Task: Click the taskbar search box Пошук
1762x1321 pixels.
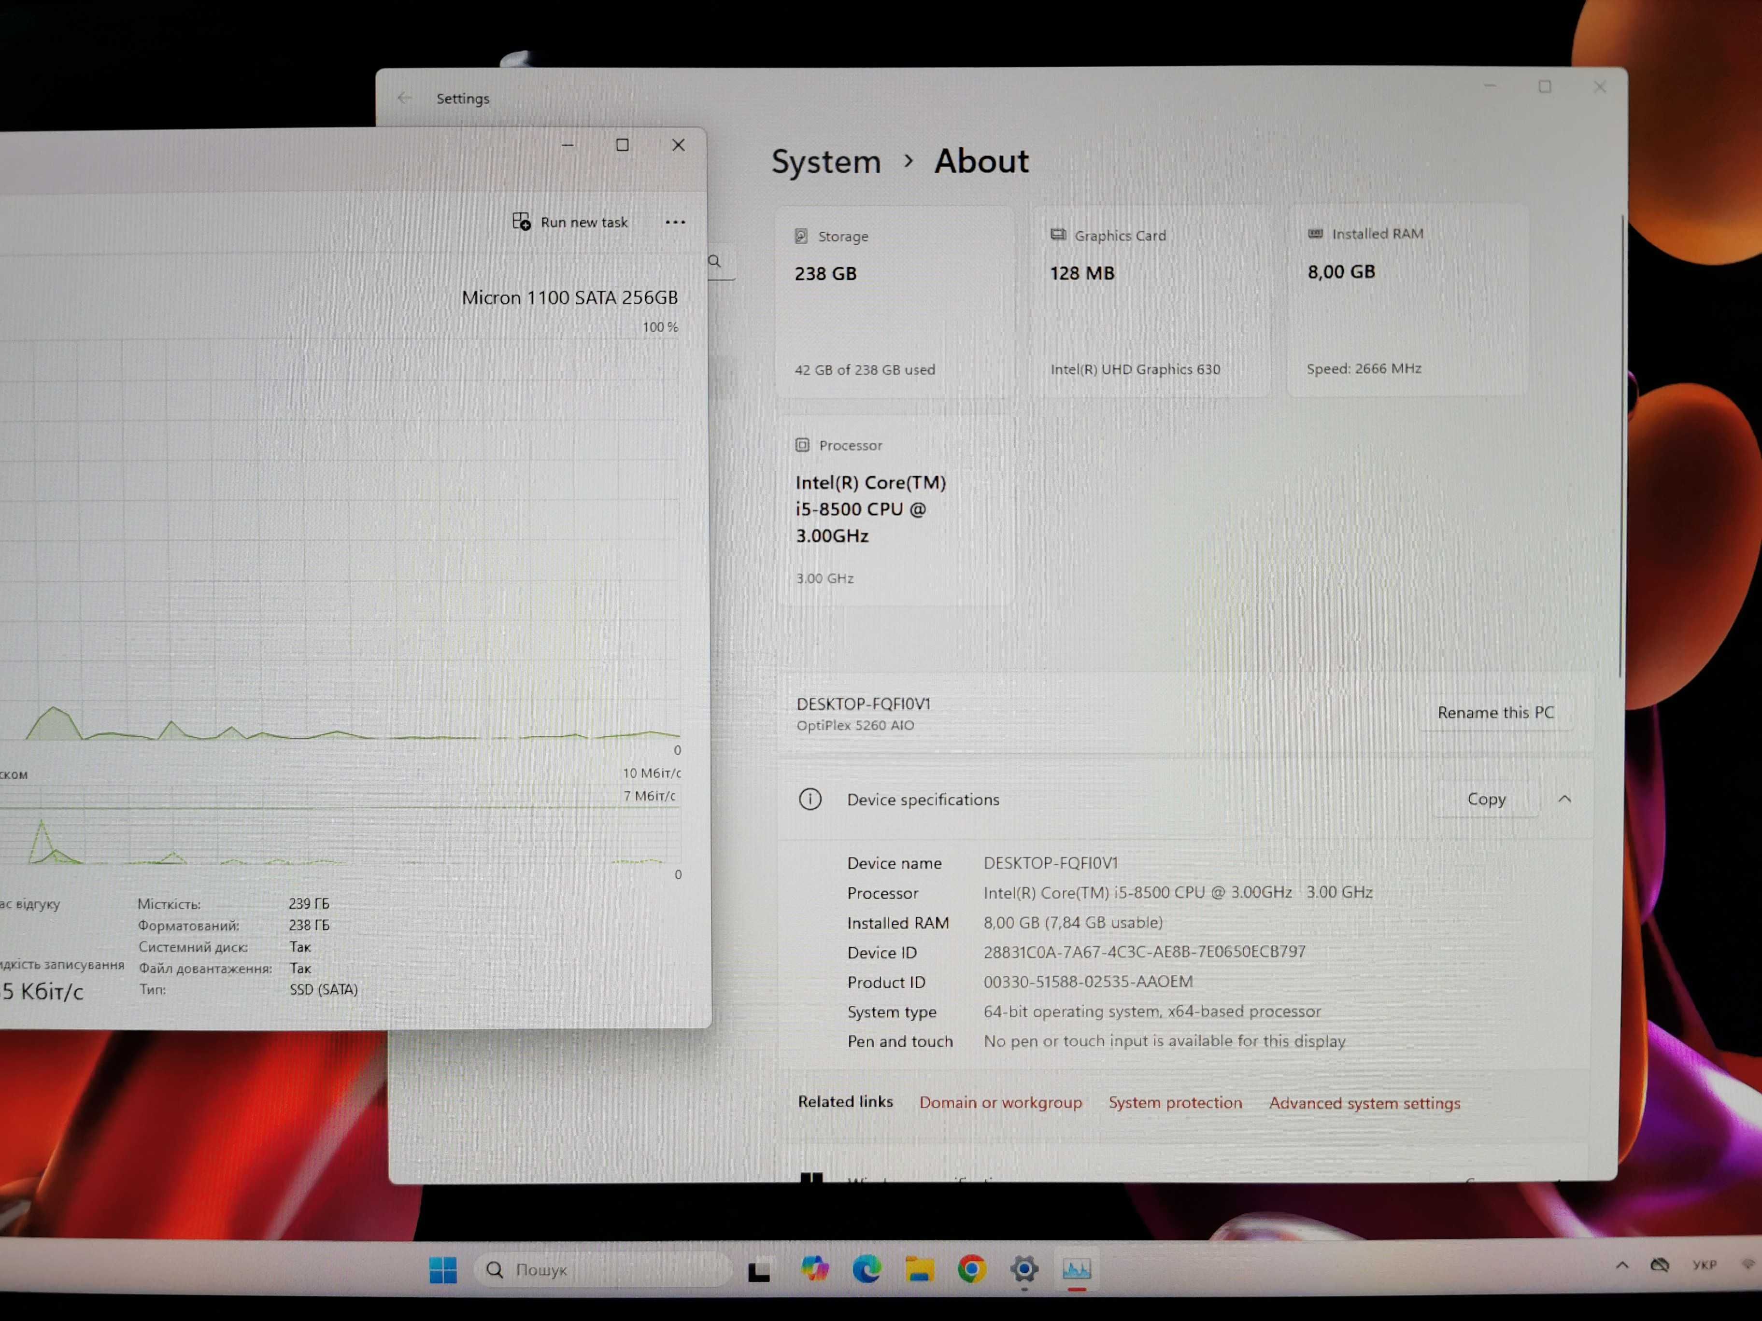Action: tap(603, 1269)
